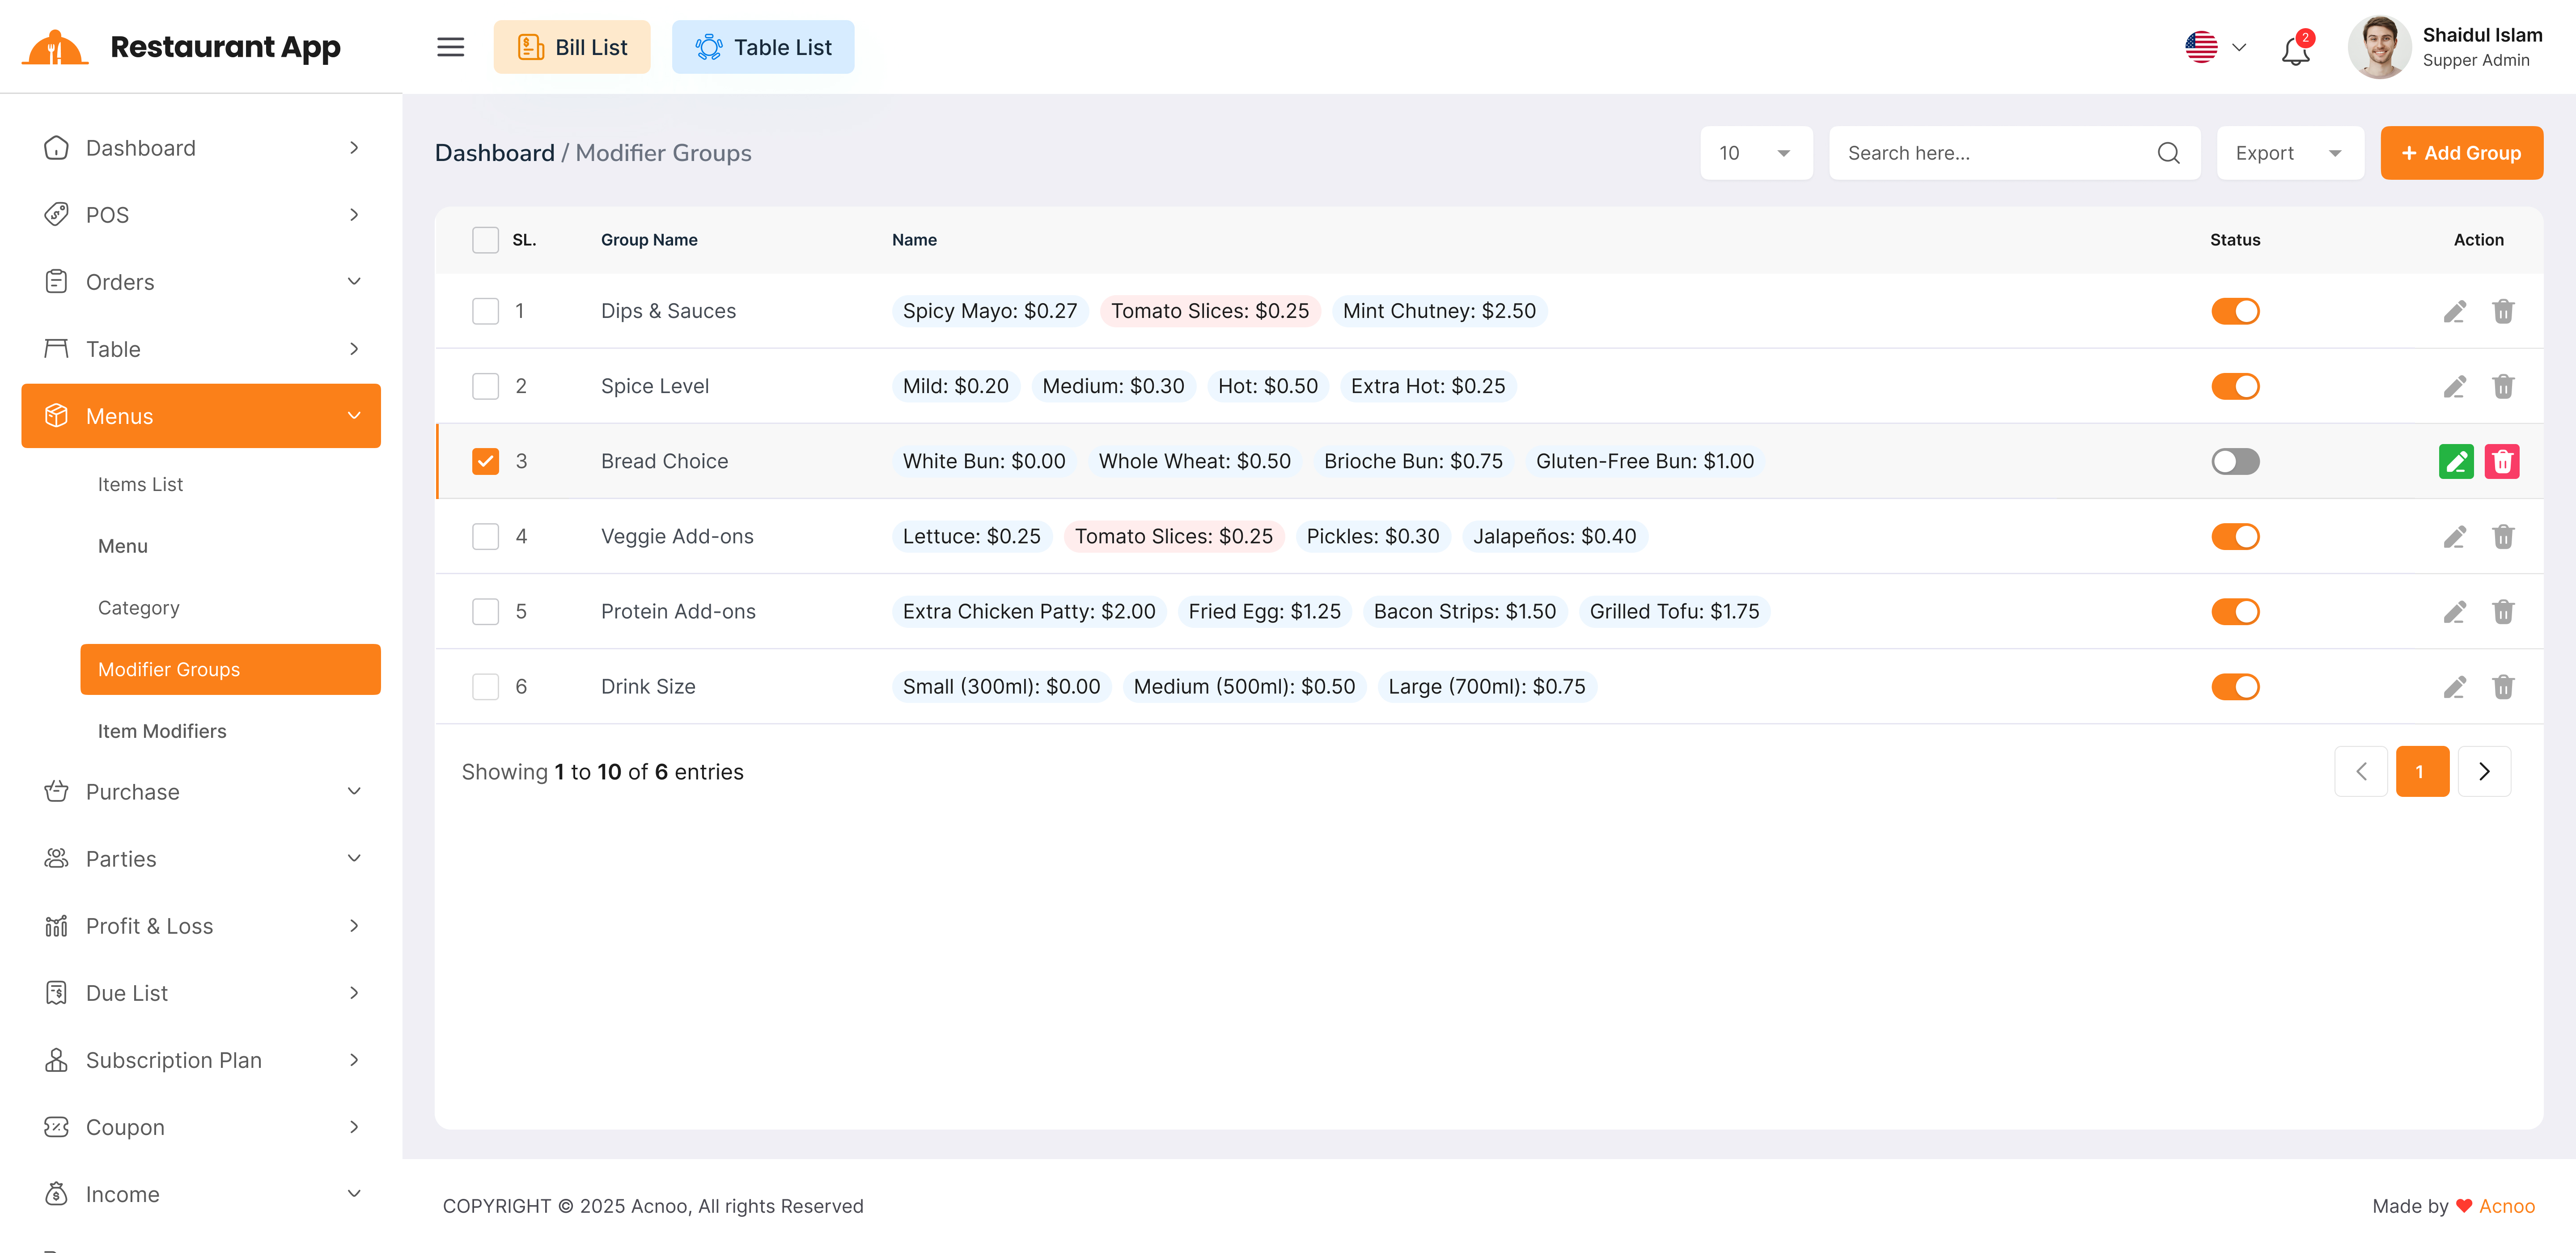Image resolution: width=2576 pixels, height=1253 pixels.
Task: Go to next page arrow
Action: point(2483,771)
